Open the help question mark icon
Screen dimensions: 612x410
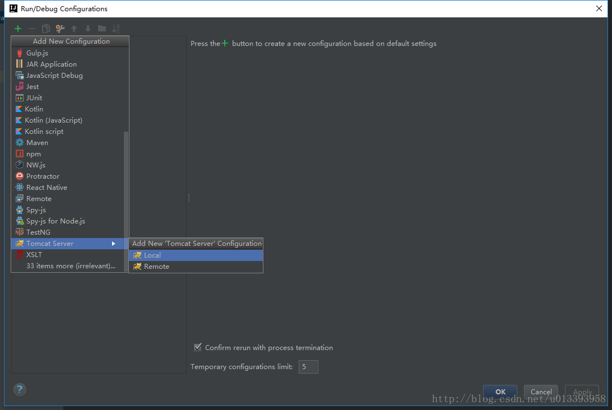click(20, 389)
